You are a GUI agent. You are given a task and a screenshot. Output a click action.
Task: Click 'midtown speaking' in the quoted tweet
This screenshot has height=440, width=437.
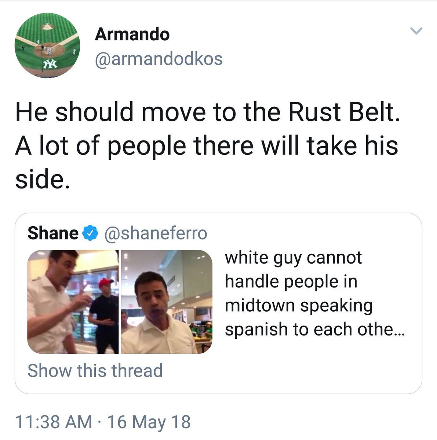299,306
